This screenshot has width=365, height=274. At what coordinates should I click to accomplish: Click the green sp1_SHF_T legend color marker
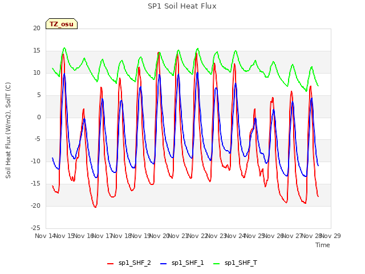point(217,264)
